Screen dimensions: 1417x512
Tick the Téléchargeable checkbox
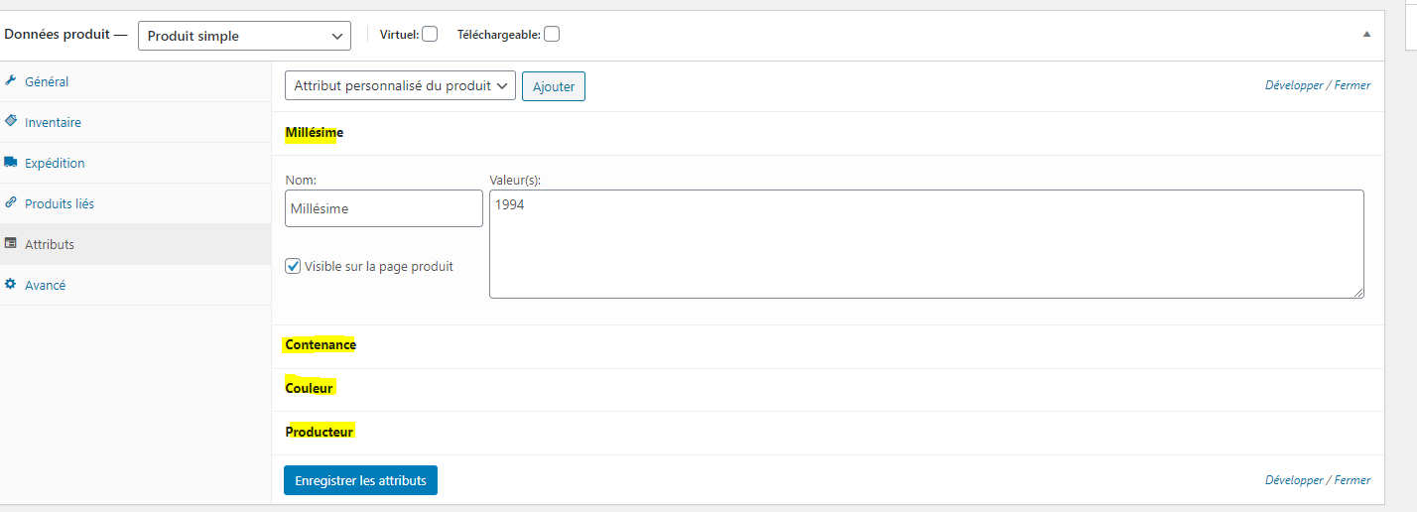[x=552, y=34]
